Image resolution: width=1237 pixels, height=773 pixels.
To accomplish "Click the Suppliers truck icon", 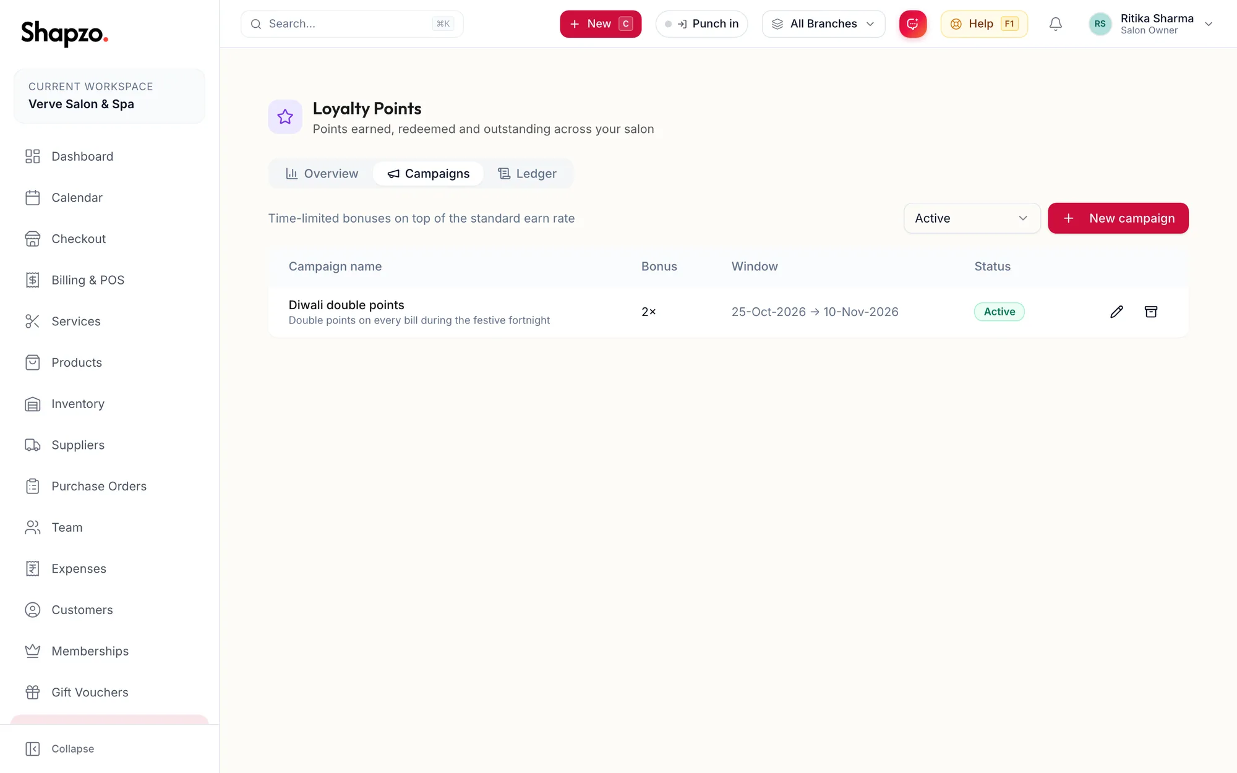I will pyautogui.click(x=33, y=445).
